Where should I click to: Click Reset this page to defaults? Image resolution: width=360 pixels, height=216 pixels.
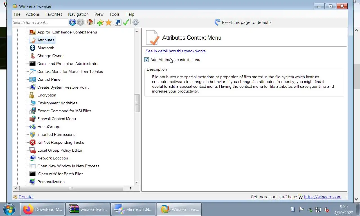(247, 22)
